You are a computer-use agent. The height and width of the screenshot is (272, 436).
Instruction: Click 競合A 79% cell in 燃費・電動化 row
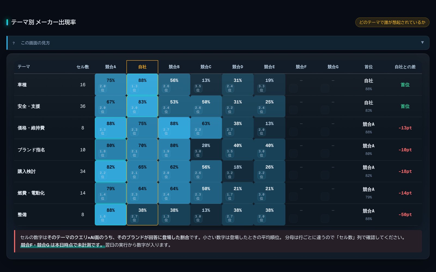click(x=110, y=193)
